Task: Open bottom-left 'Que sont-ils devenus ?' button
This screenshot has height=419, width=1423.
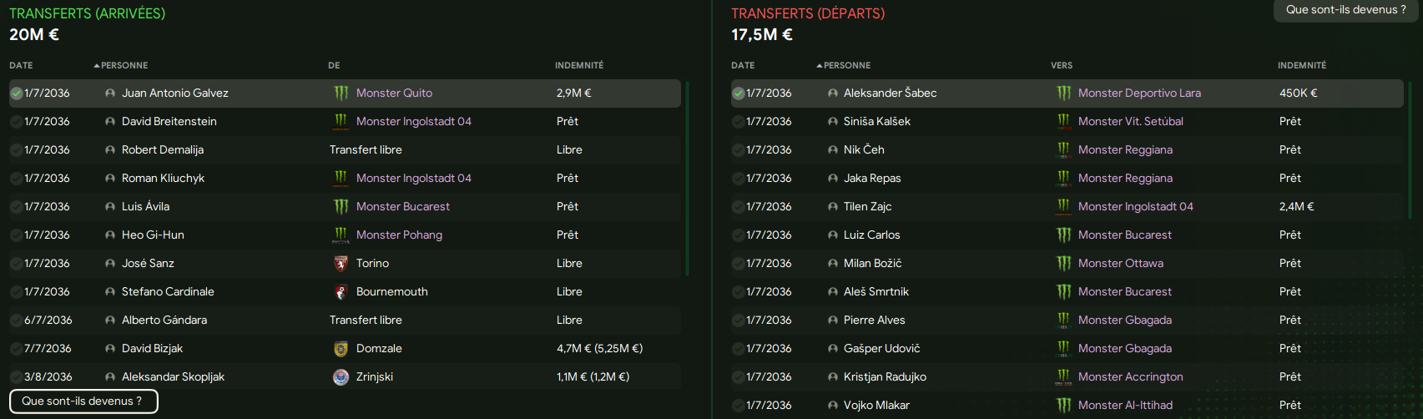Action: pyautogui.click(x=83, y=401)
